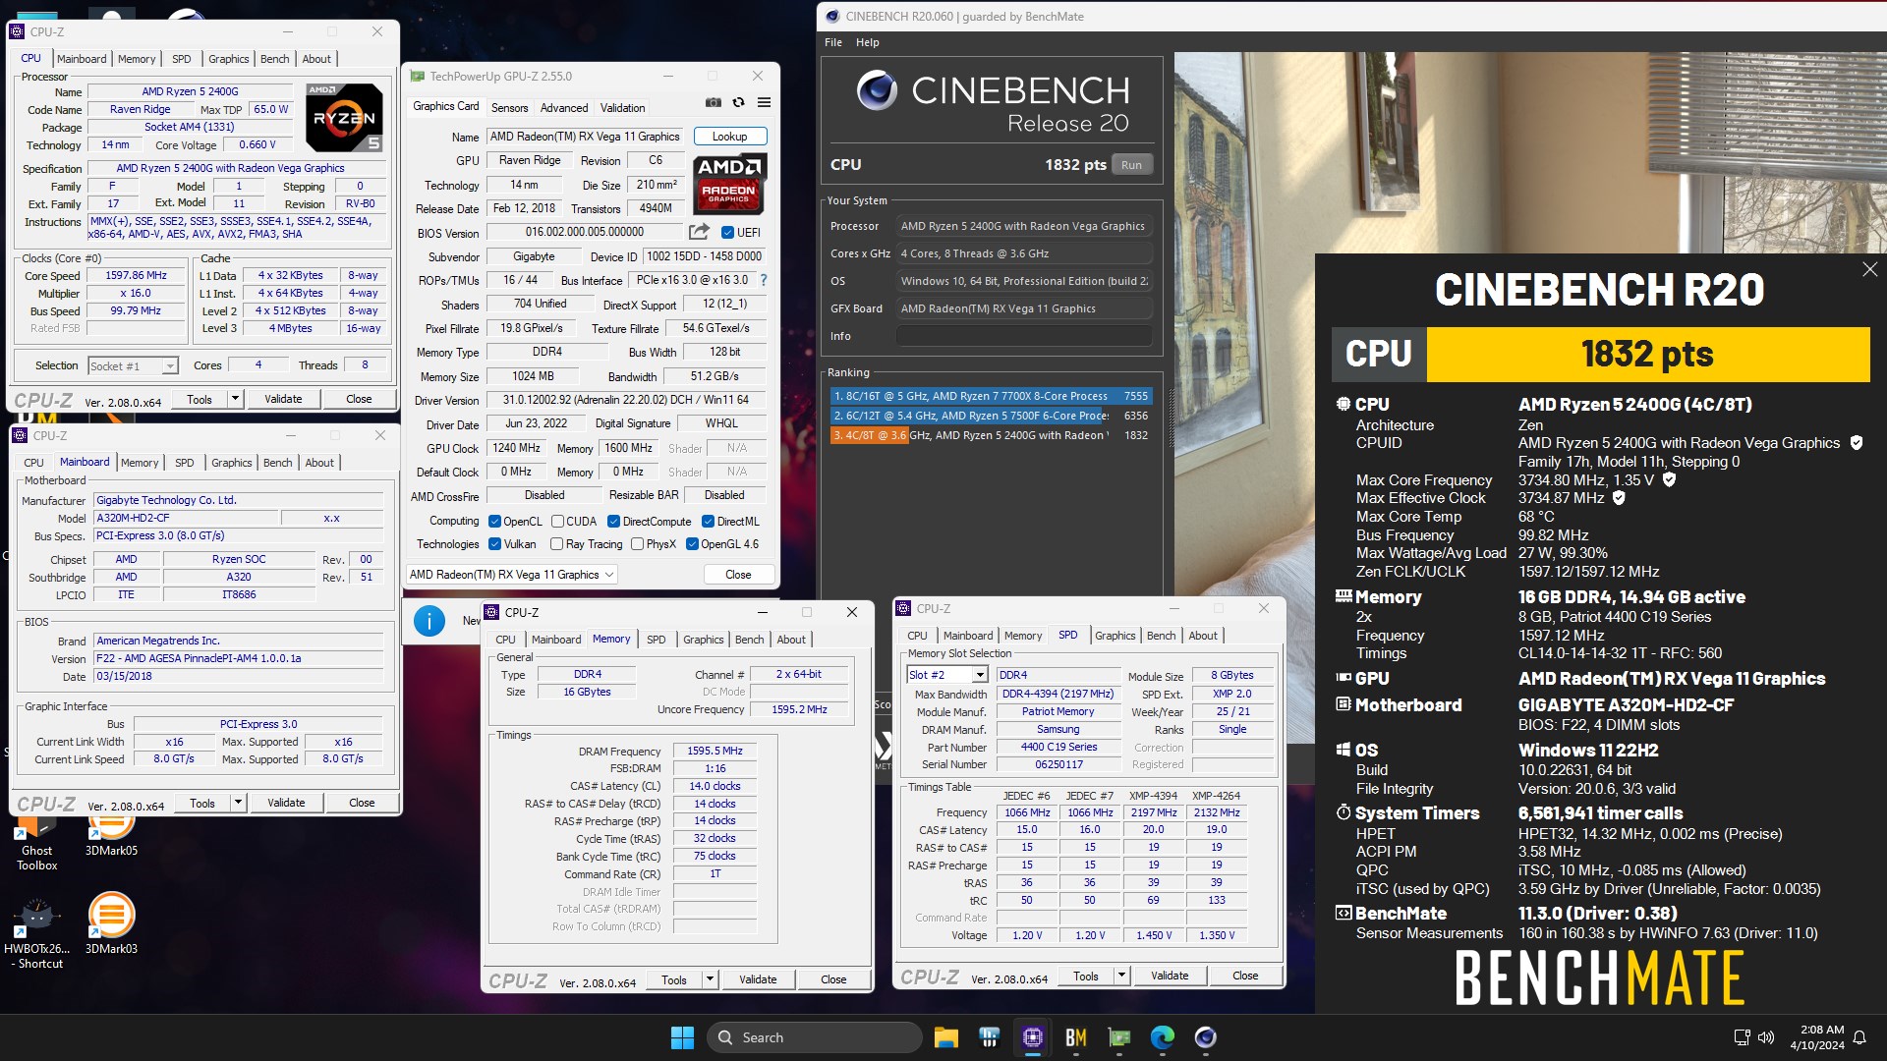Image resolution: width=1887 pixels, height=1061 pixels.
Task: Click Validate in CPU-Z Memory window
Action: [758, 979]
